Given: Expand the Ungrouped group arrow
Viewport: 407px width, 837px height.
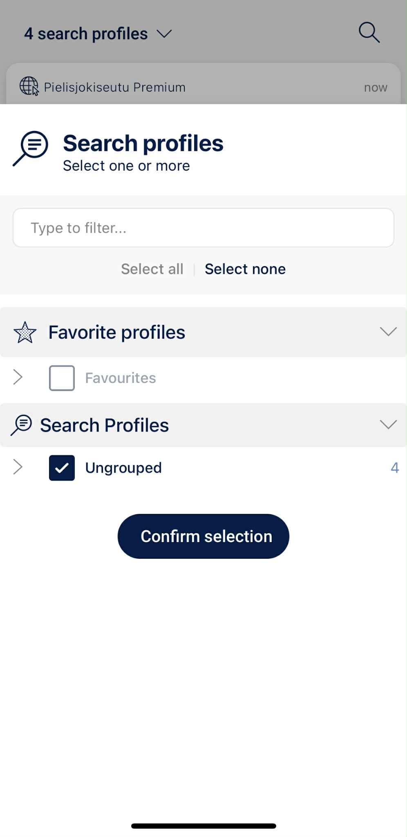Looking at the screenshot, I should click(x=18, y=467).
